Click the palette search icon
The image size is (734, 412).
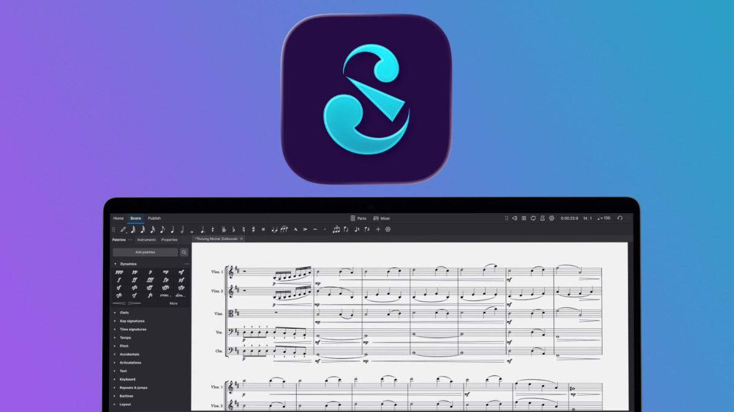[184, 252]
